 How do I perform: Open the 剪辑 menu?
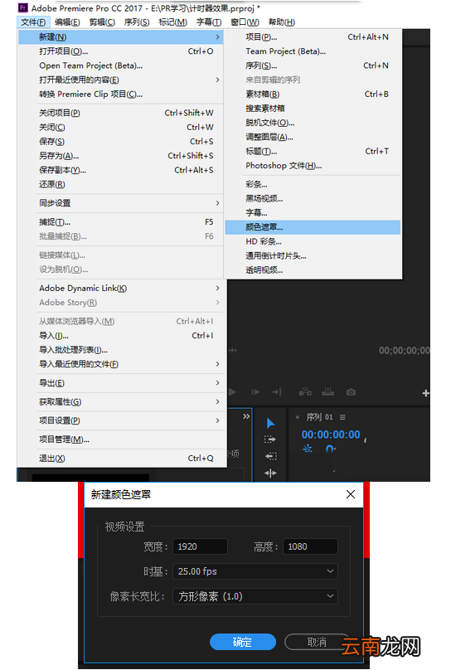click(x=102, y=22)
